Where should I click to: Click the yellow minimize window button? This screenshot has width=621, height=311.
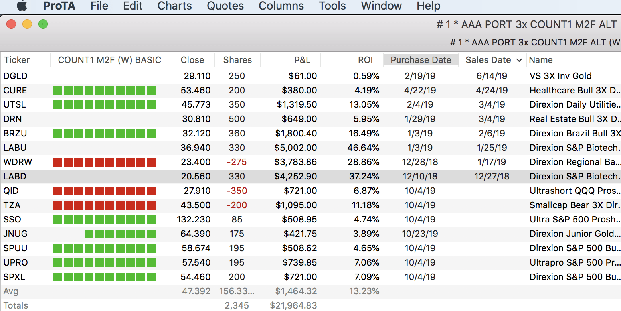(27, 24)
